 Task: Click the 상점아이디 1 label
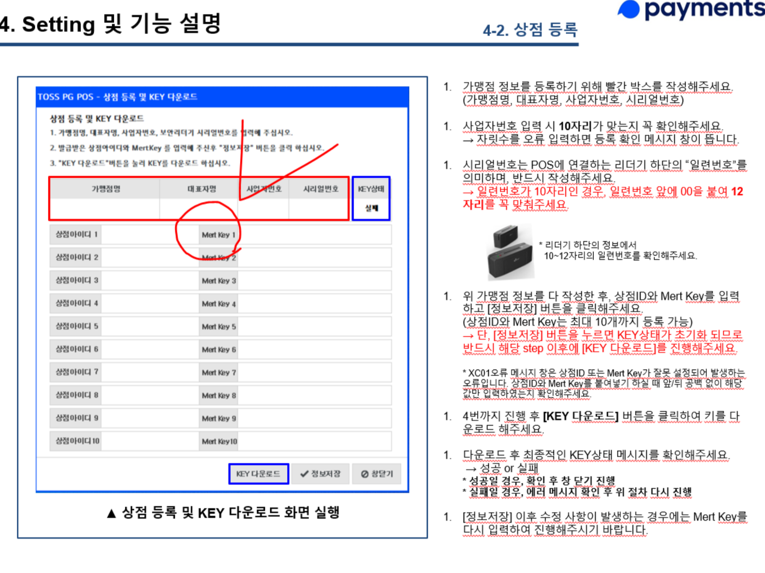tap(76, 235)
